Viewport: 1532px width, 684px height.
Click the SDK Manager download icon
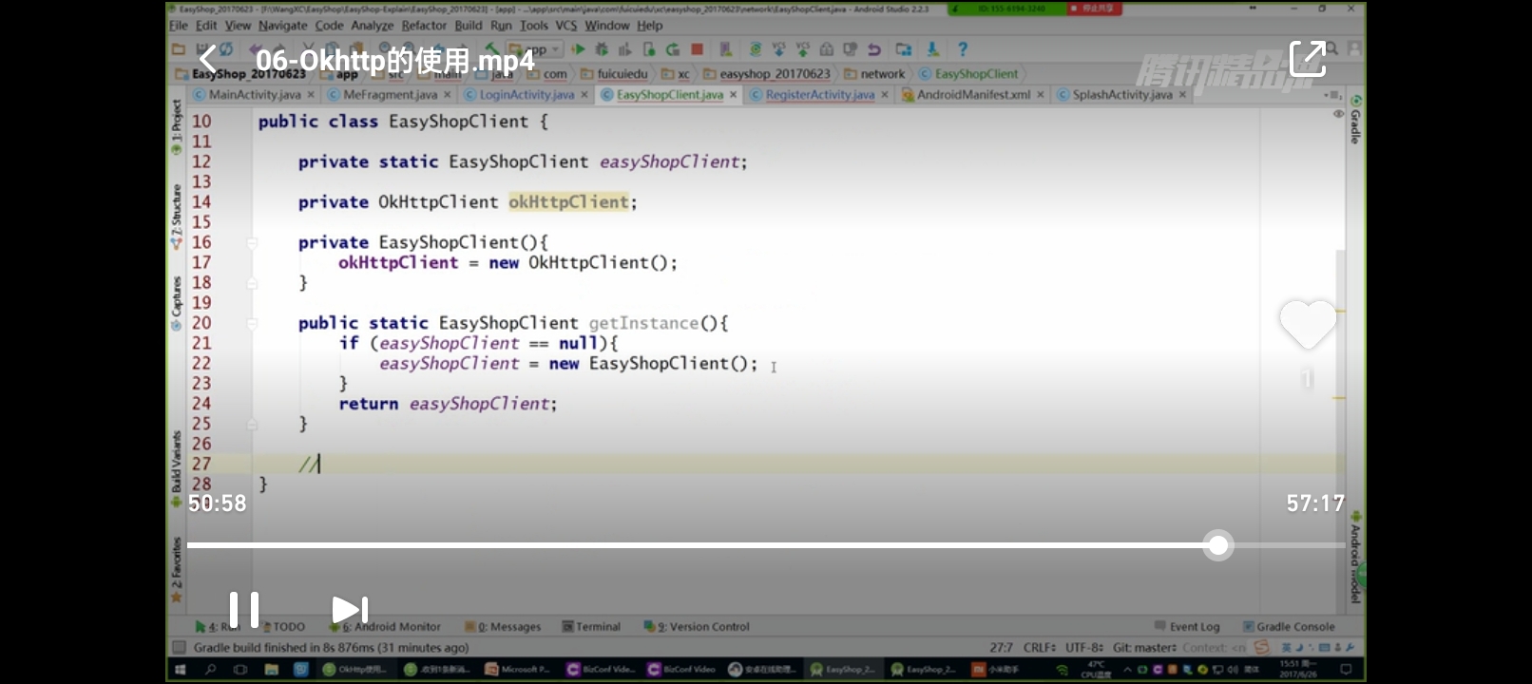pyautogui.click(x=933, y=49)
